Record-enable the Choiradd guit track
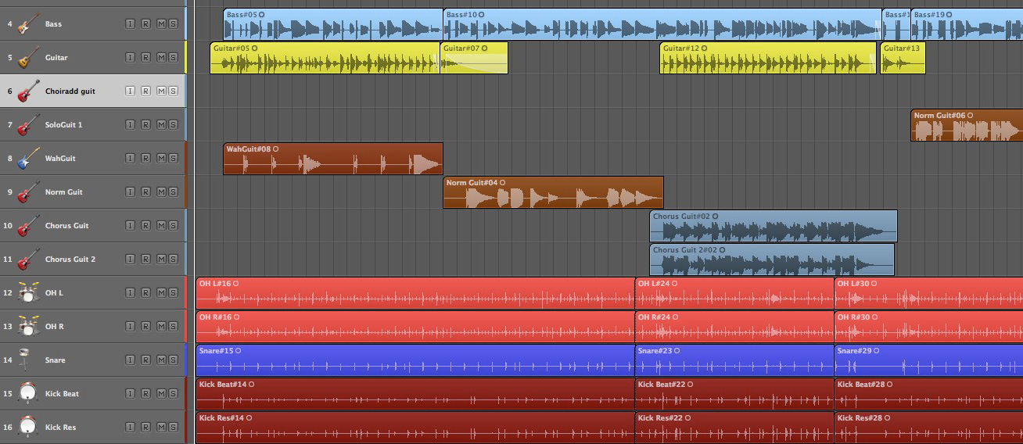This screenshot has height=444, width=1023. click(145, 91)
